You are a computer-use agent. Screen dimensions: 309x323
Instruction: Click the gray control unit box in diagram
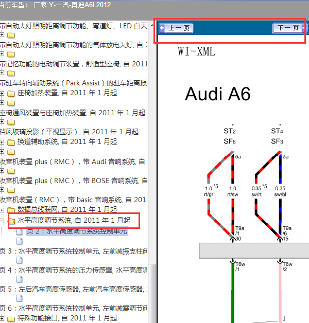click(254, 250)
